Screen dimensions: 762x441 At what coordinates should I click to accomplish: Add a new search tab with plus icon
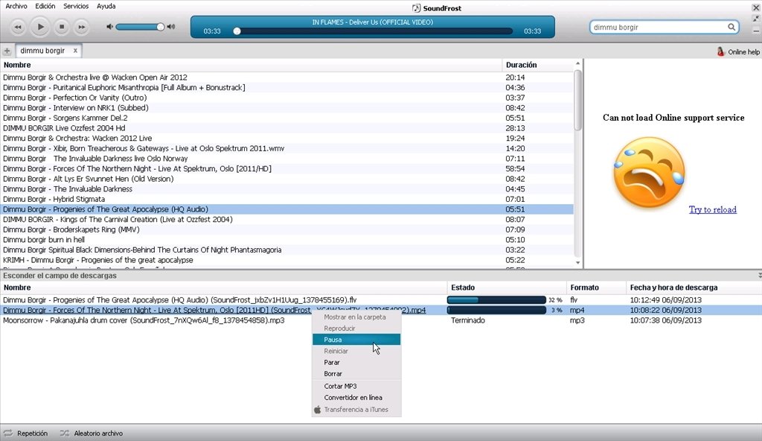pos(7,51)
